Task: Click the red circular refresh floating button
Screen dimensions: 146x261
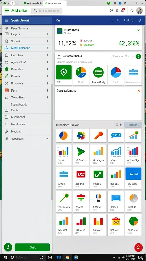Action: [x=139, y=247]
